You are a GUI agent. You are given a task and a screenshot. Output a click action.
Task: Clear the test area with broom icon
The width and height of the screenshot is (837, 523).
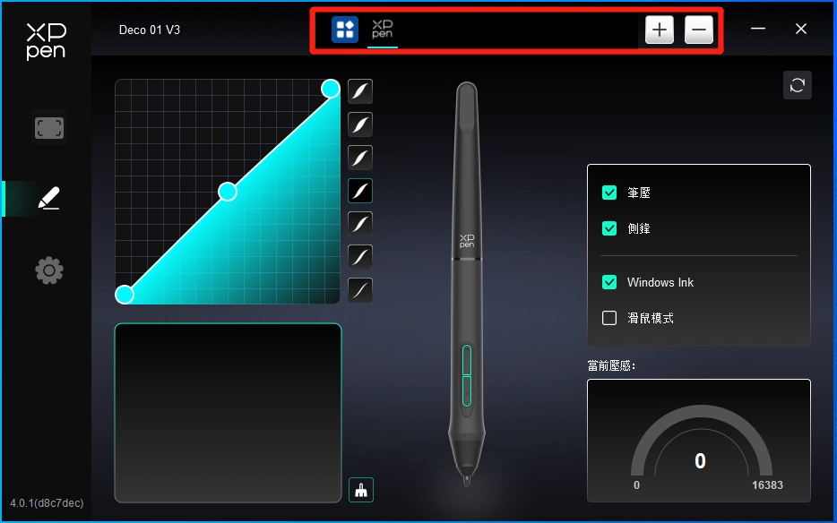361,490
